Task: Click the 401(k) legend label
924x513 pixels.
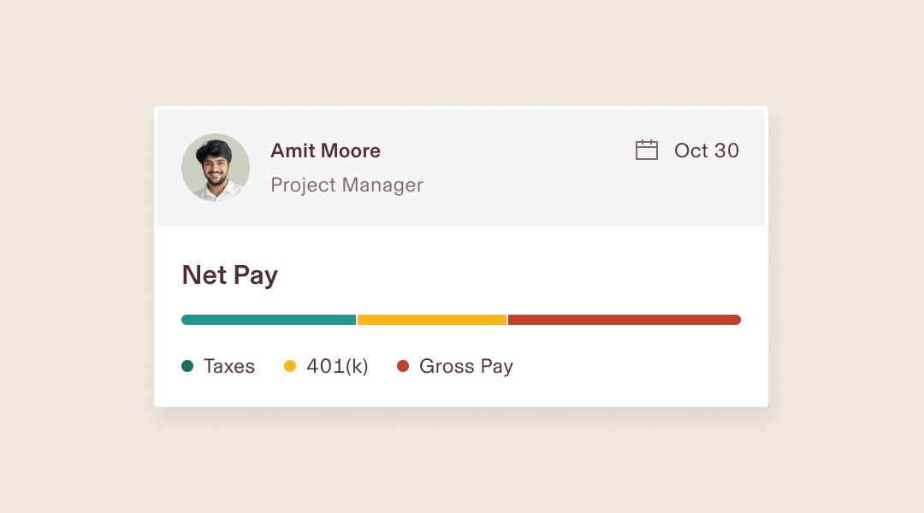Action: click(338, 366)
